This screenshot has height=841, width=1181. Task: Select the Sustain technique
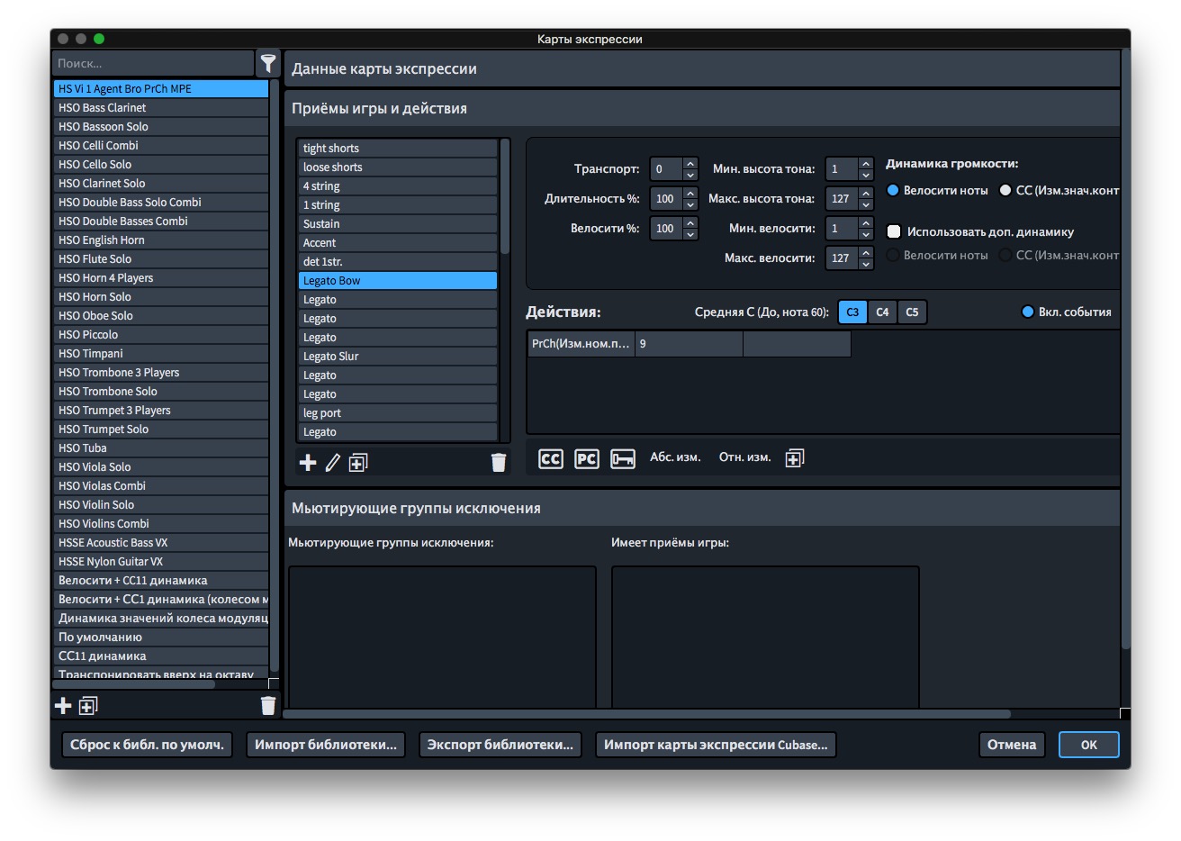coord(398,223)
